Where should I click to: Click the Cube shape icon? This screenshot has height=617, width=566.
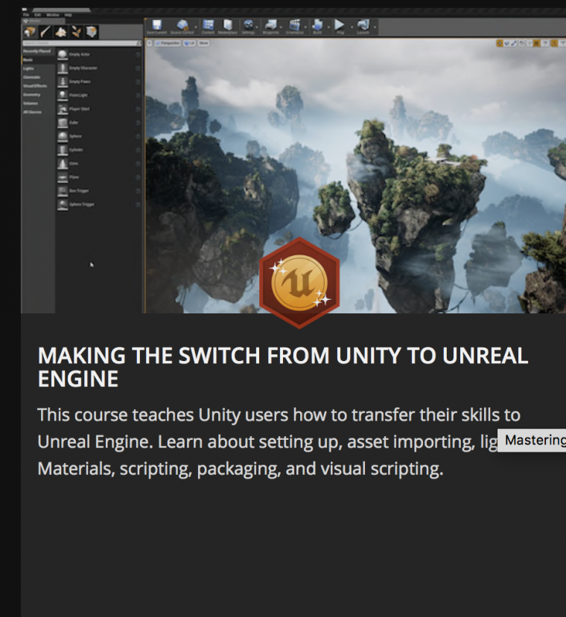(x=63, y=122)
